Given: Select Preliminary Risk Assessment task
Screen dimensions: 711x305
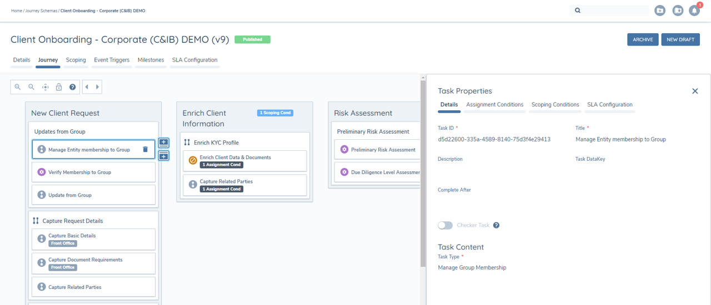Looking at the screenshot, I should point(377,150).
